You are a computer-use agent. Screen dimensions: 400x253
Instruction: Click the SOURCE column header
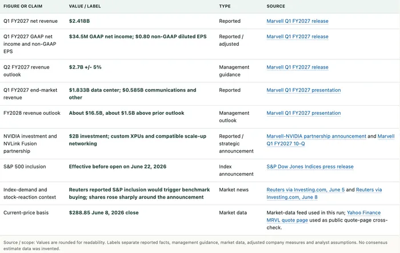[276, 6]
